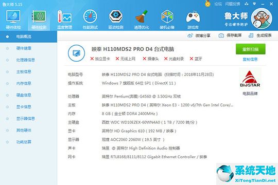The height and width of the screenshot is (185, 278).
Task: Open 硬件健康 sidebar item
Action: (x=24, y=48)
